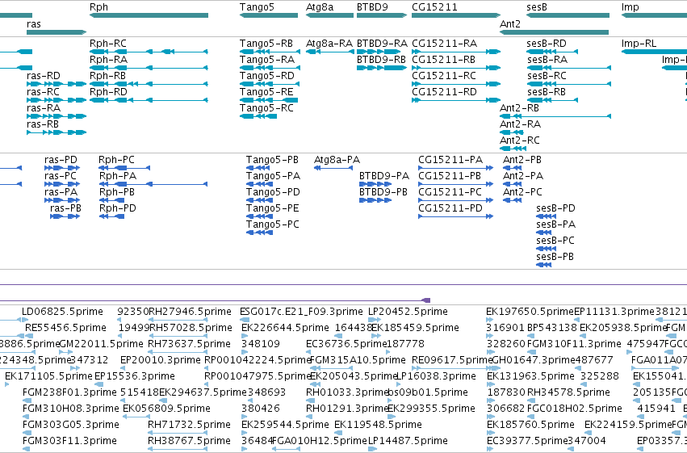687x453 pixels.
Task: Select protein feature CG15211-PA
Action: (x=455, y=168)
